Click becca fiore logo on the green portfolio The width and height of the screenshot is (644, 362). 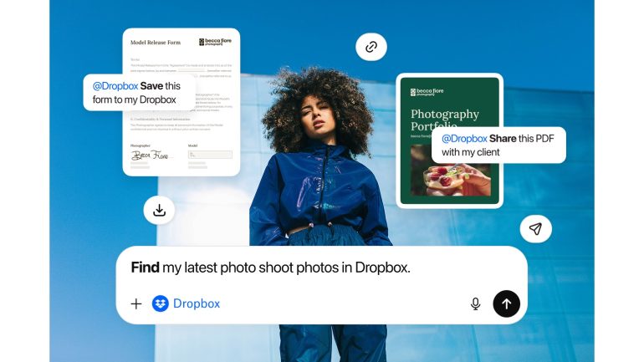(x=426, y=92)
